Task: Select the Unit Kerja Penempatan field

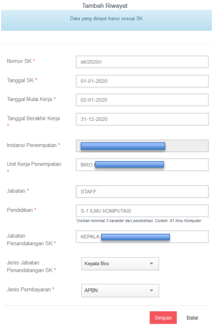Action: pos(142,165)
